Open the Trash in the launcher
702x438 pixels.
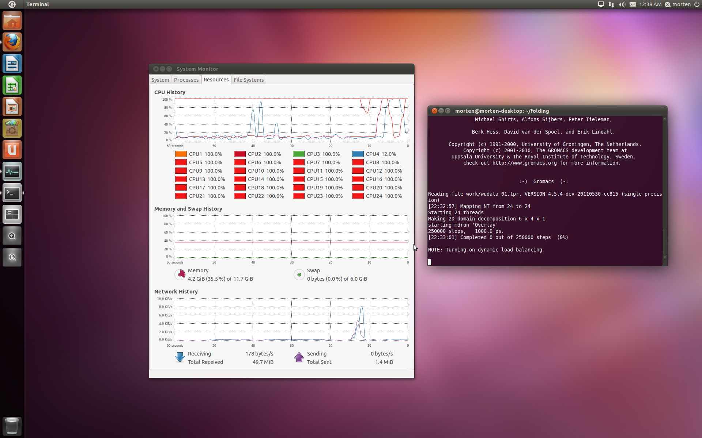(12, 426)
